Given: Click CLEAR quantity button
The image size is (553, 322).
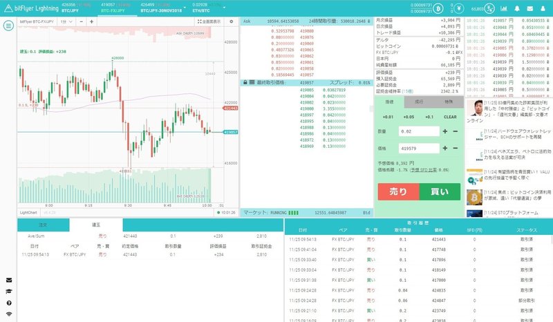Looking at the screenshot, I should (450, 117).
